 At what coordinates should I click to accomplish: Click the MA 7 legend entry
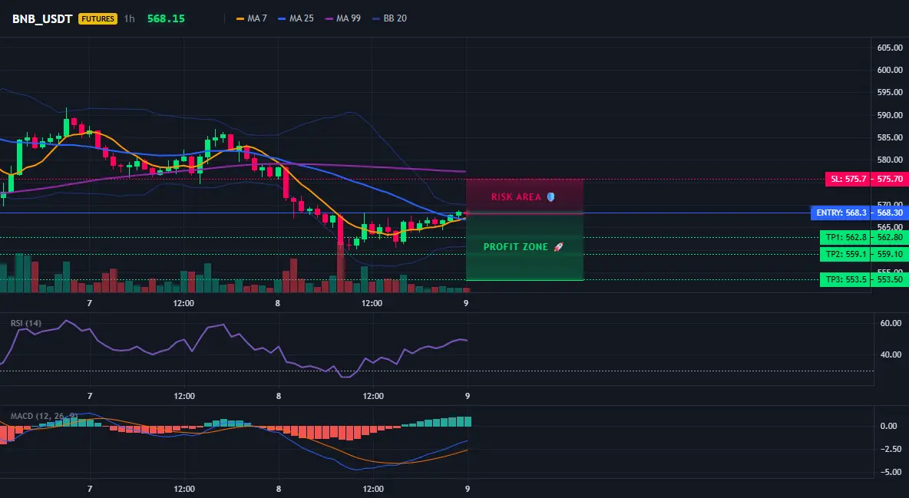click(x=252, y=18)
